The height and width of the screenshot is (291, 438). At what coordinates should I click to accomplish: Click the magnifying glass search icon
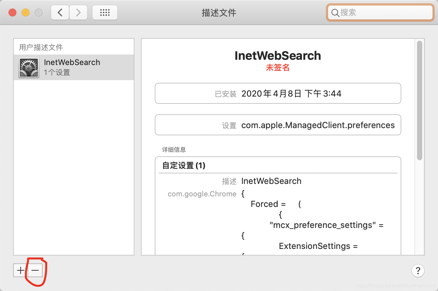pos(335,13)
